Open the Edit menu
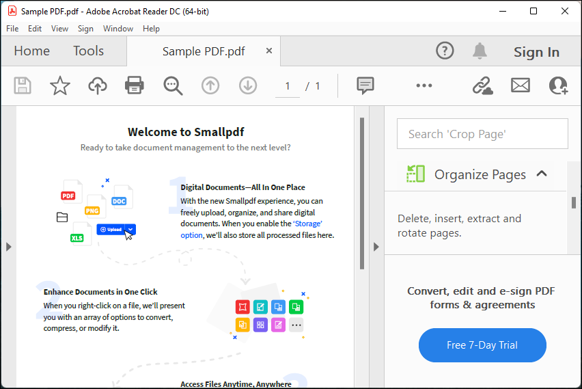The width and height of the screenshot is (582, 389). (x=35, y=29)
